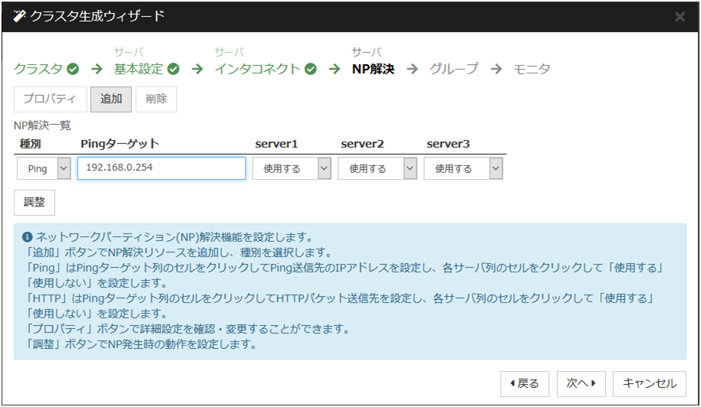Click green checkmark next to 基本設定

click(x=174, y=69)
